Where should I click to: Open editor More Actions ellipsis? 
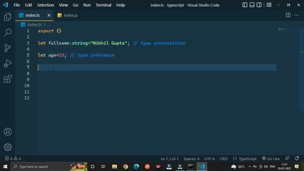pos(296,15)
